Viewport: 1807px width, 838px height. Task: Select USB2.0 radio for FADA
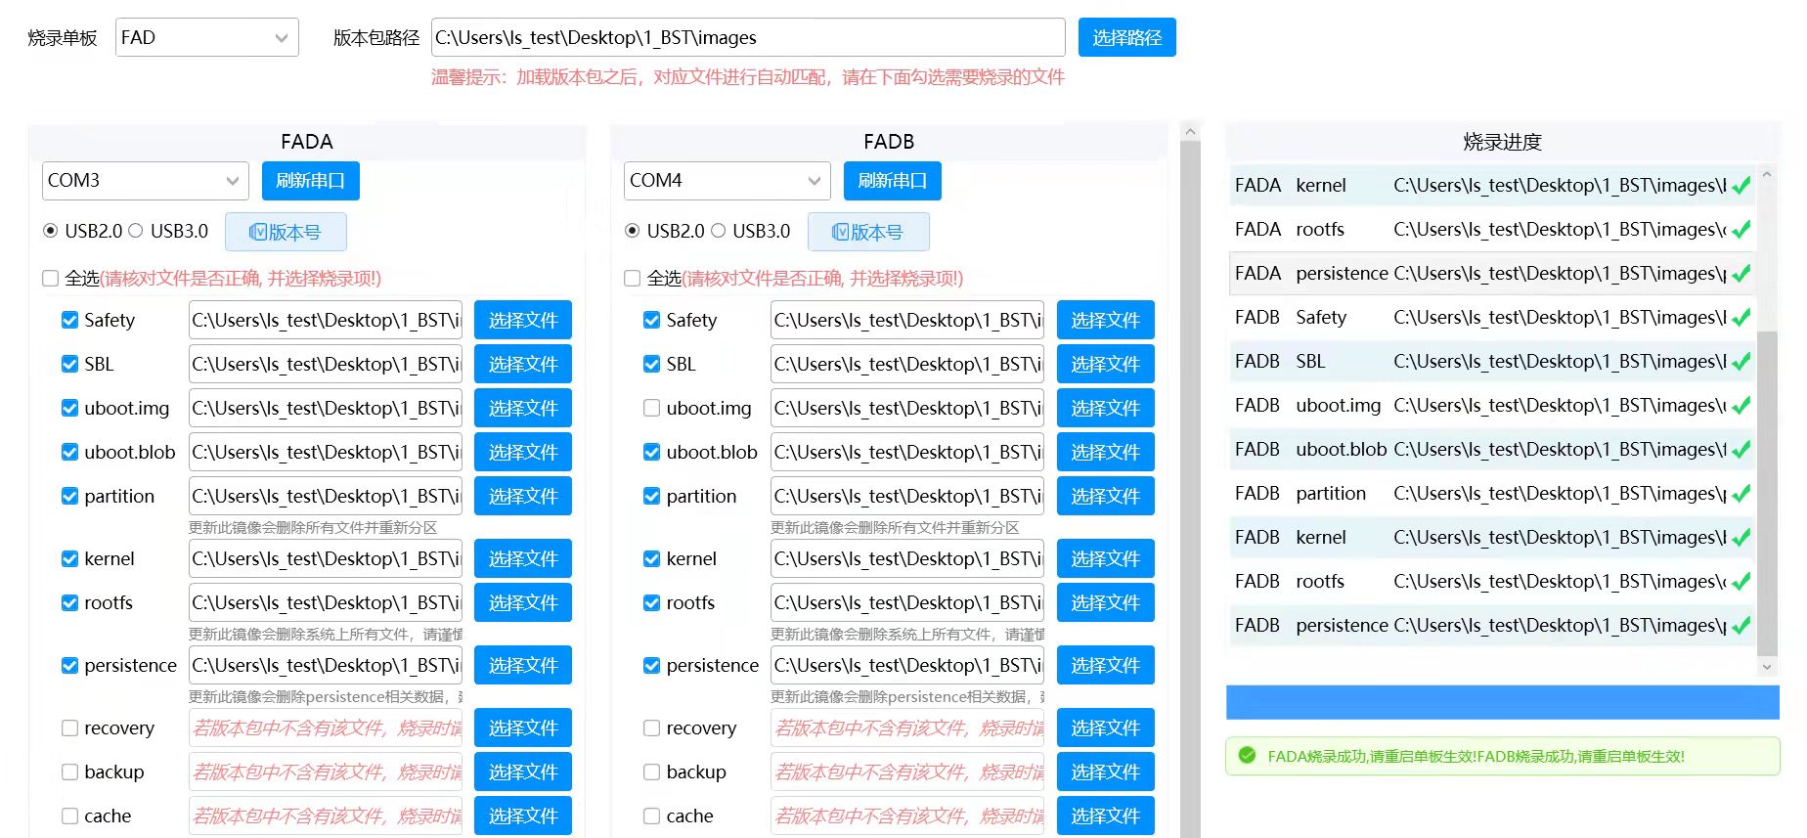[51, 231]
